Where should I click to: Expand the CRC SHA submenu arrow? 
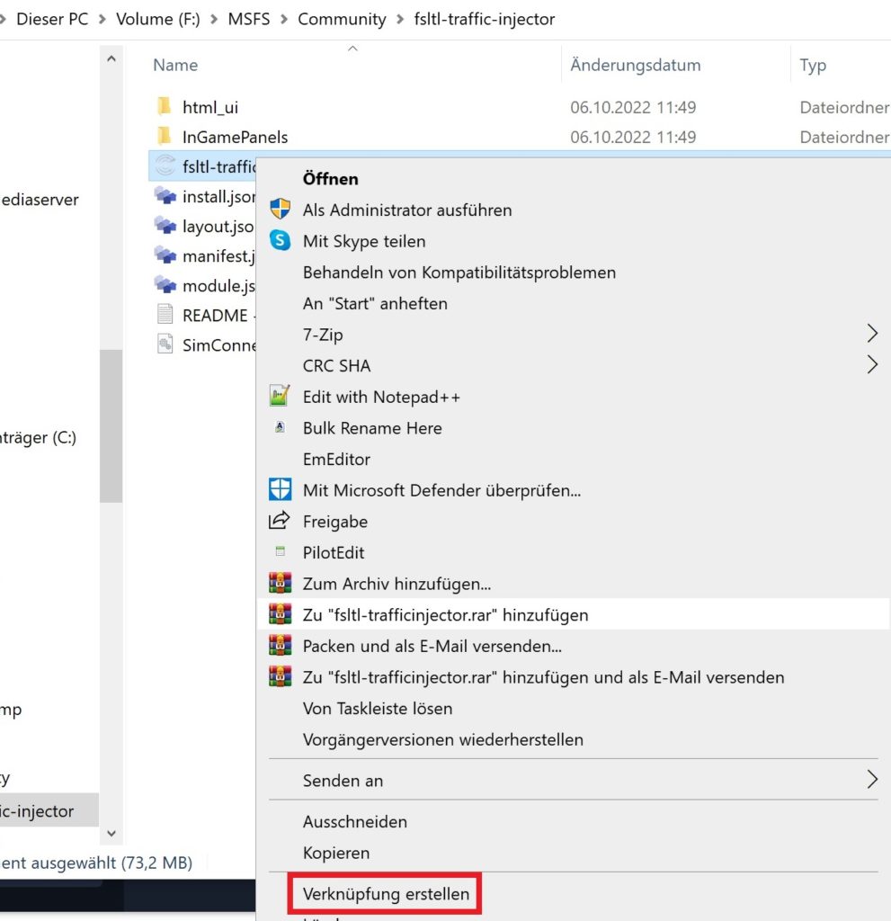point(871,365)
